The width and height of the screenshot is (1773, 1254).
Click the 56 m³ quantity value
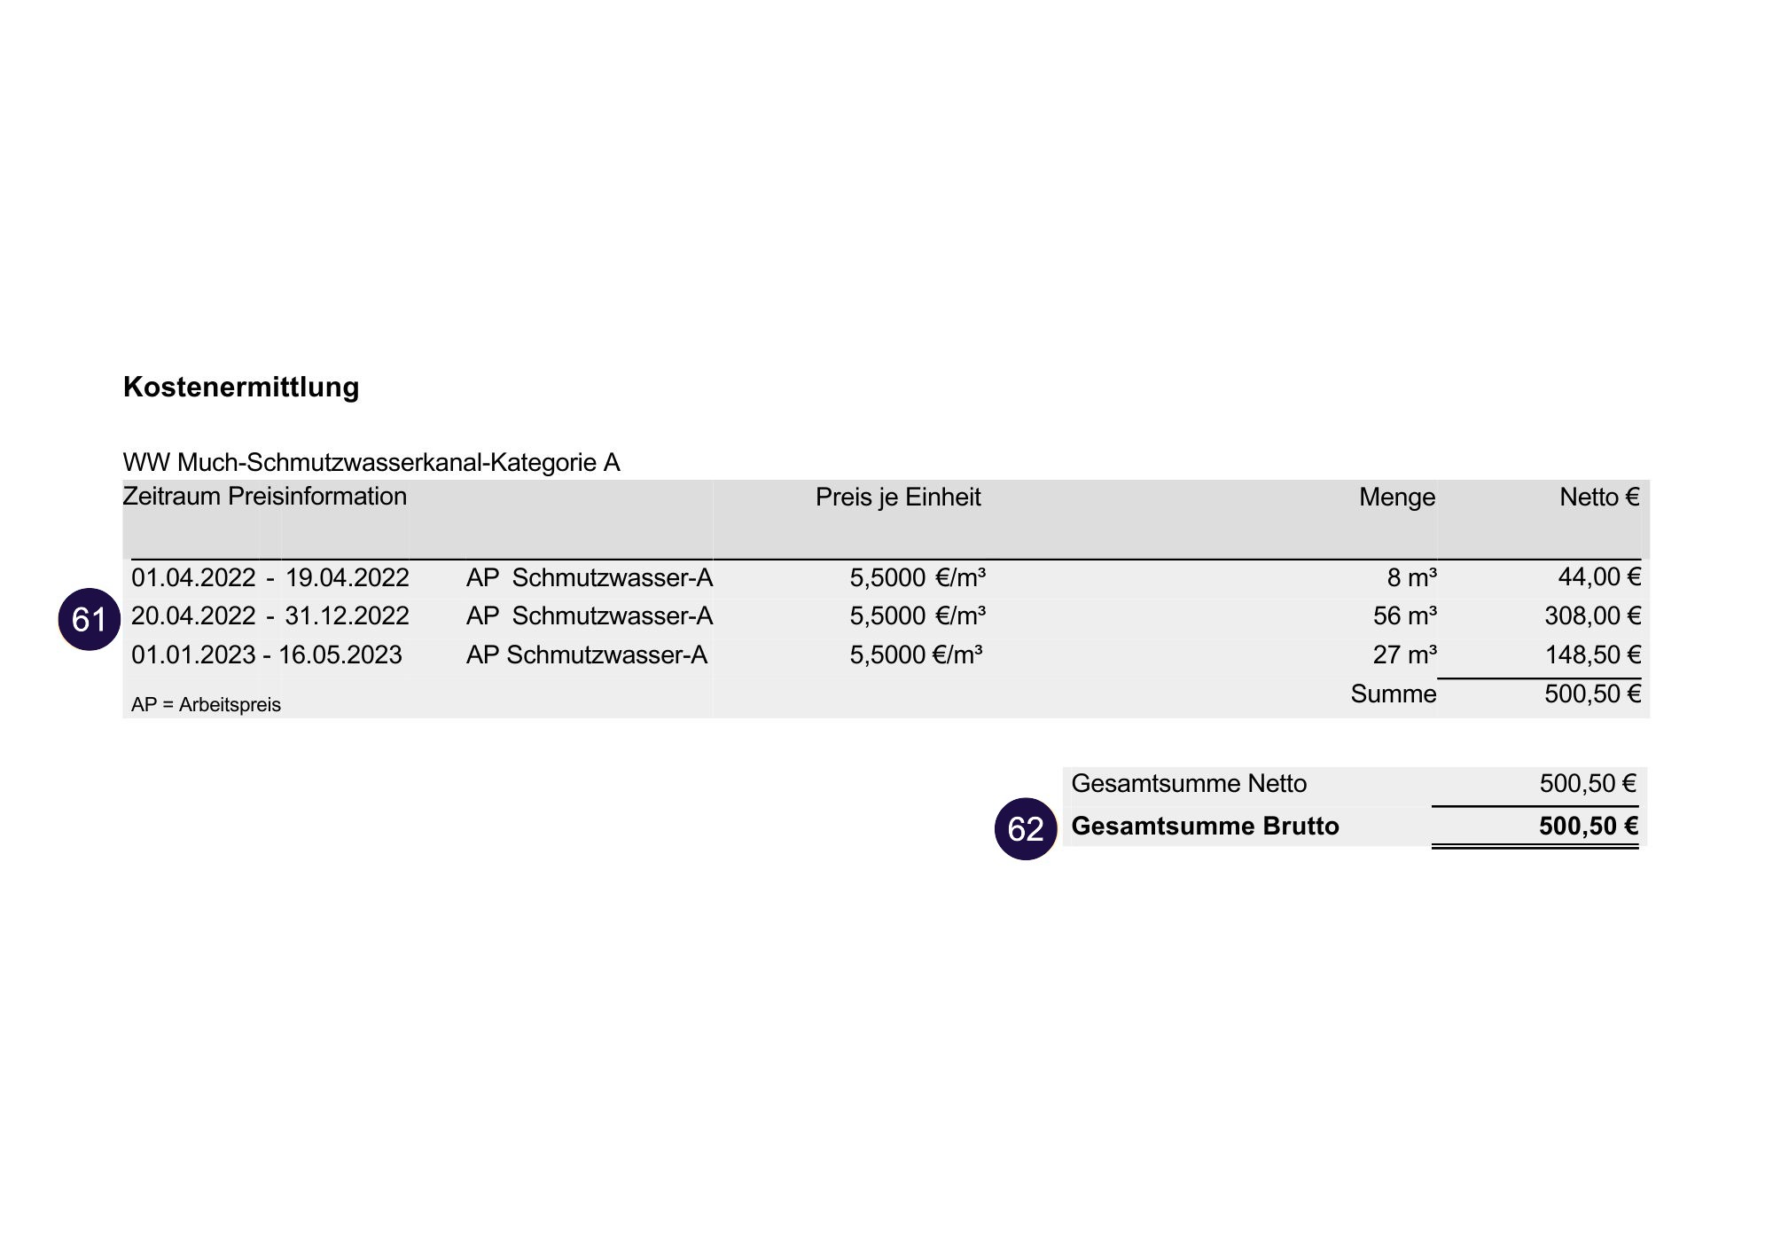click(x=1404, y=616)
